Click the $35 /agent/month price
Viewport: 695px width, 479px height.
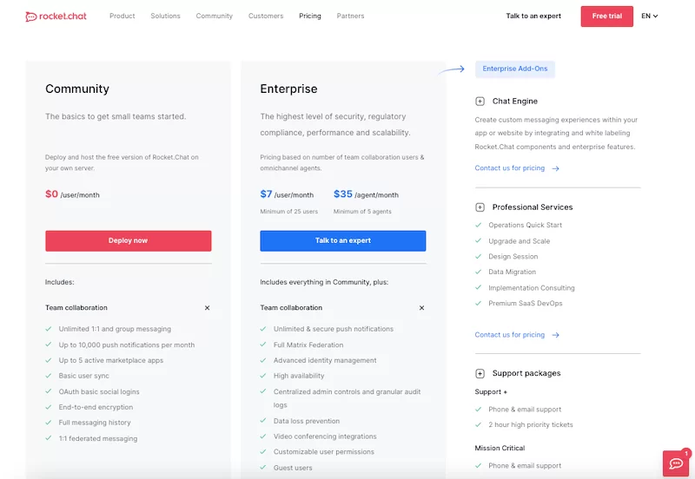coord(366,194)
